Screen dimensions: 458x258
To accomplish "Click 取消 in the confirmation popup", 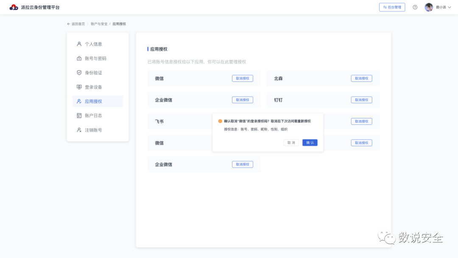I will tap(291, 143).
